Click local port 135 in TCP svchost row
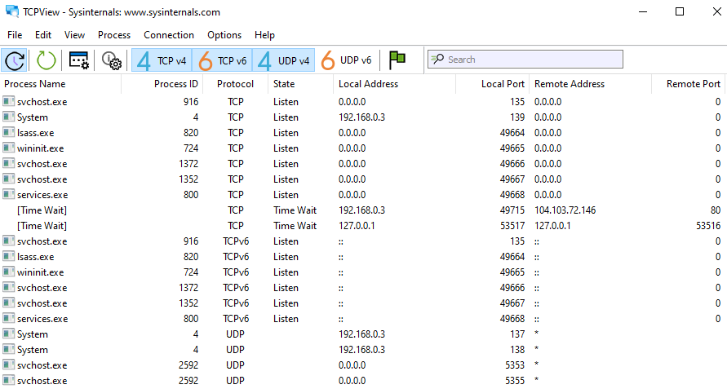The height and width of the screenshot is (389, 727). tap(517, 102)
